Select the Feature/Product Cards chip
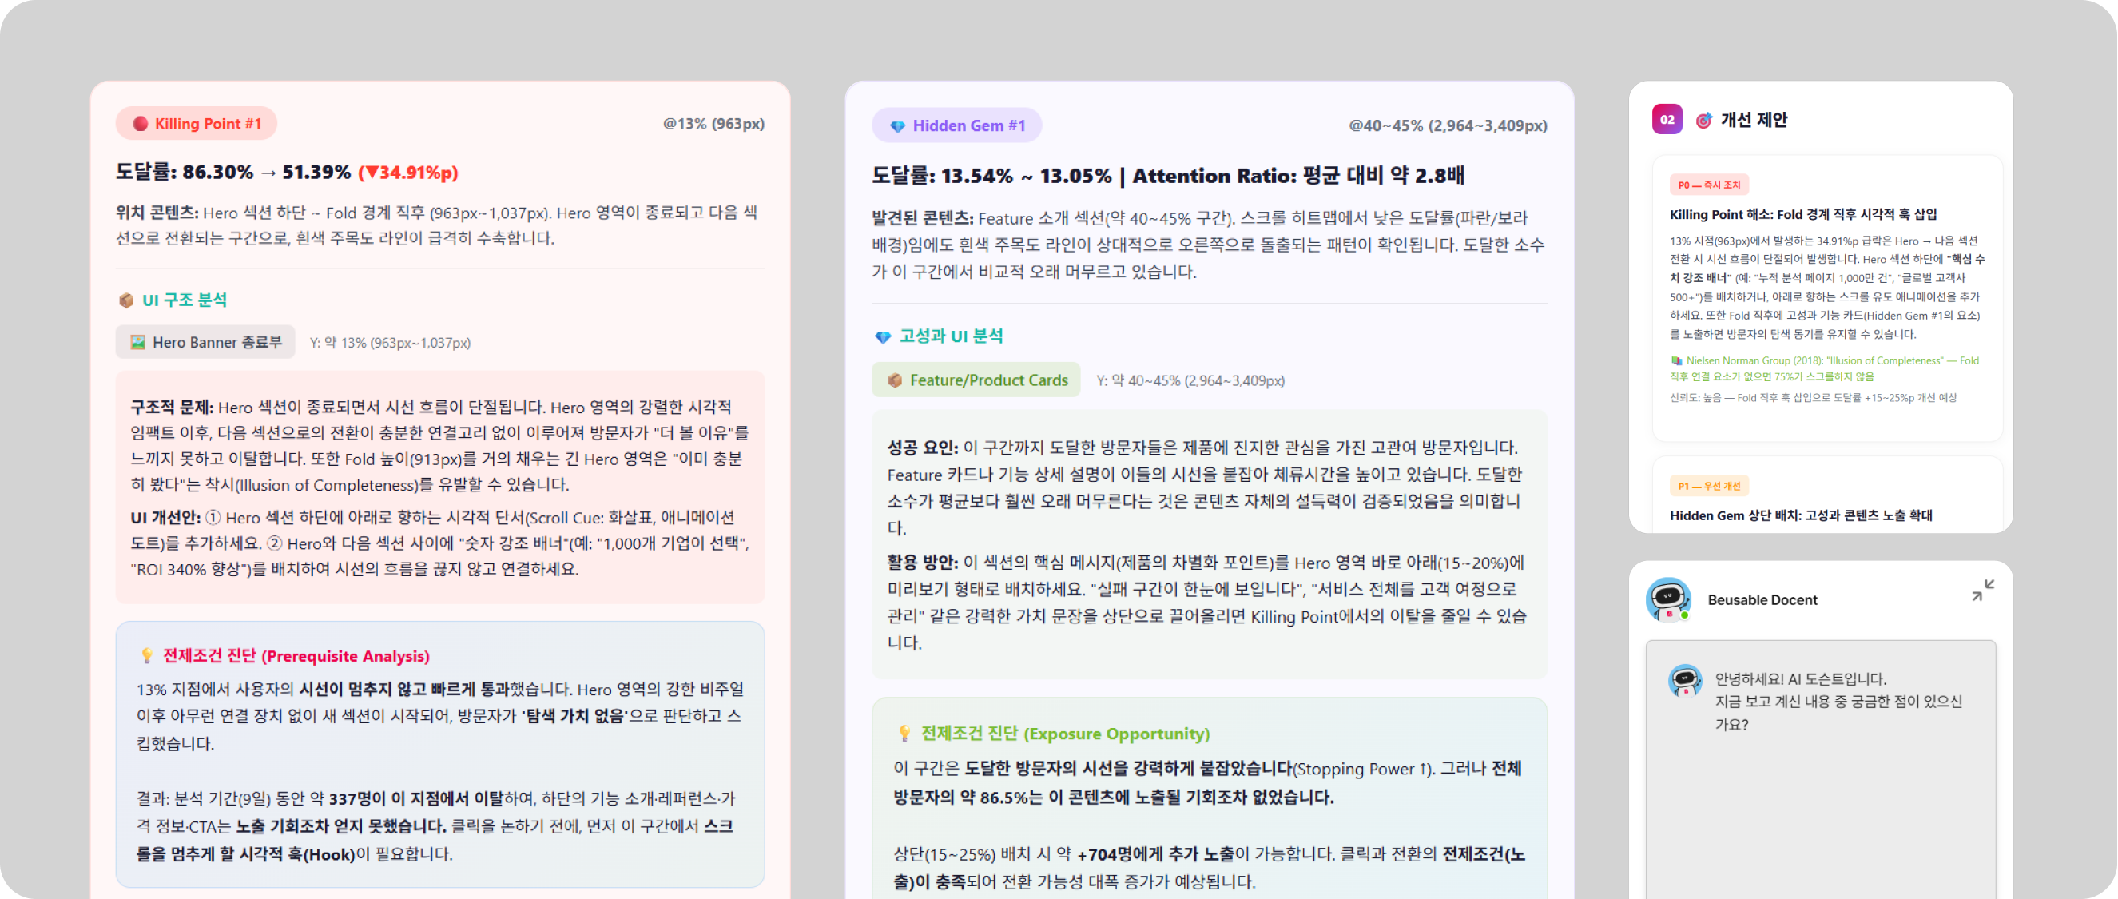Viewport: 2118px width, 899px height. (x=976, y=380)
